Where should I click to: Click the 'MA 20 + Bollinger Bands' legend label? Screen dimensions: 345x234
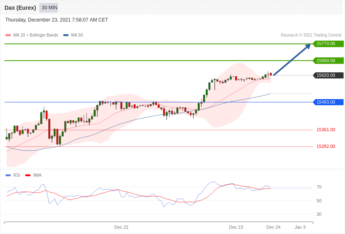[x=36, y=35]
